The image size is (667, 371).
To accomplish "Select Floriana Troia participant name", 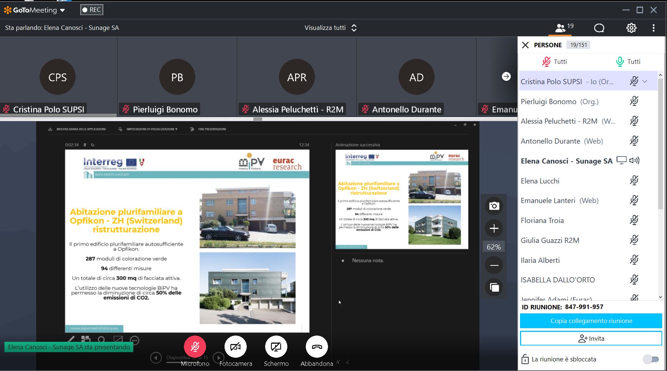I will click(542, 220).
